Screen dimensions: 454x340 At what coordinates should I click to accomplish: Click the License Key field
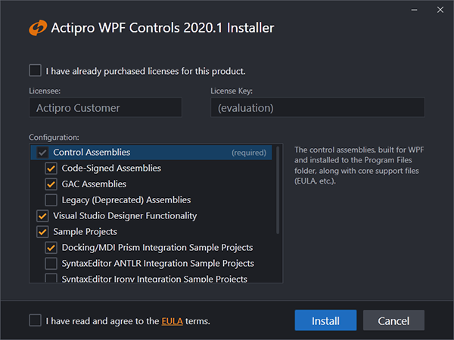pos(318,107)
